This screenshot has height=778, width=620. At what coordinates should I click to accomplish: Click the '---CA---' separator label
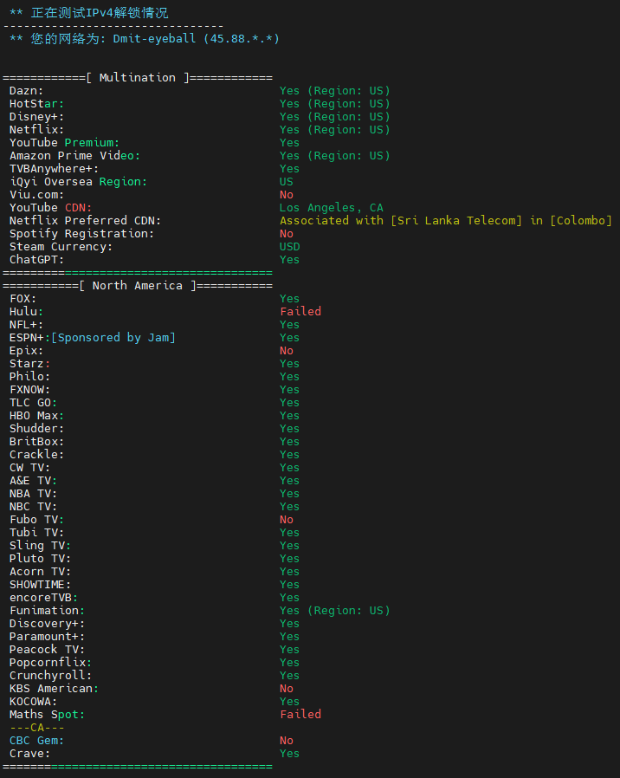click(36, 728)
